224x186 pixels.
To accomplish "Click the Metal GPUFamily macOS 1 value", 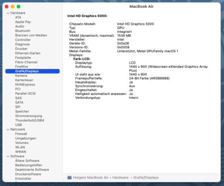I will tap(147, 51).
